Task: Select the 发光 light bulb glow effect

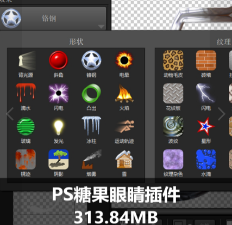Action: coord(58,127)
